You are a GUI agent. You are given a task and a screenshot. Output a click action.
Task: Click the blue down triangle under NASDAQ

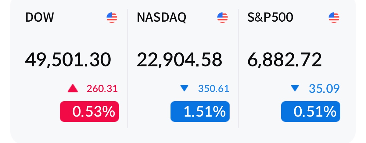click(185, 88)
